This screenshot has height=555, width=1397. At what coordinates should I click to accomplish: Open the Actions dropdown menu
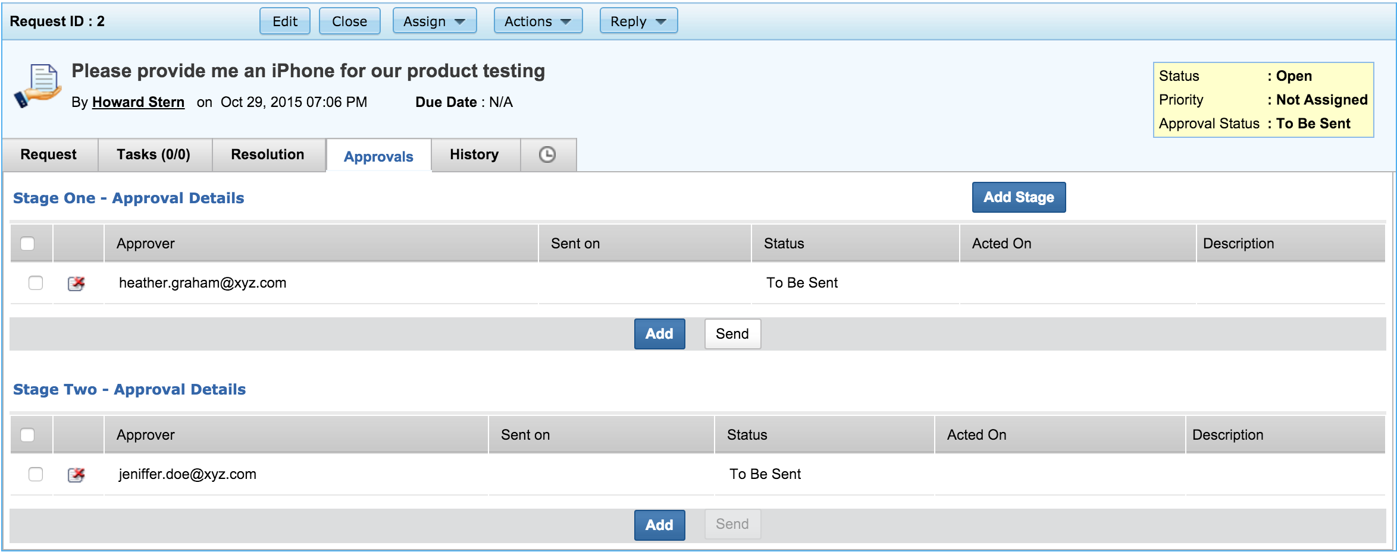(538, 21)
